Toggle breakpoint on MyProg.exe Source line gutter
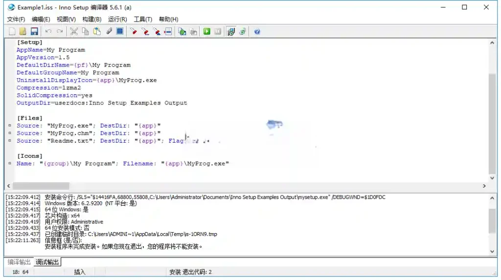Image resolution: width=501 pixels, height=280 pixels. pyautogui.click(x=10, y=126)
